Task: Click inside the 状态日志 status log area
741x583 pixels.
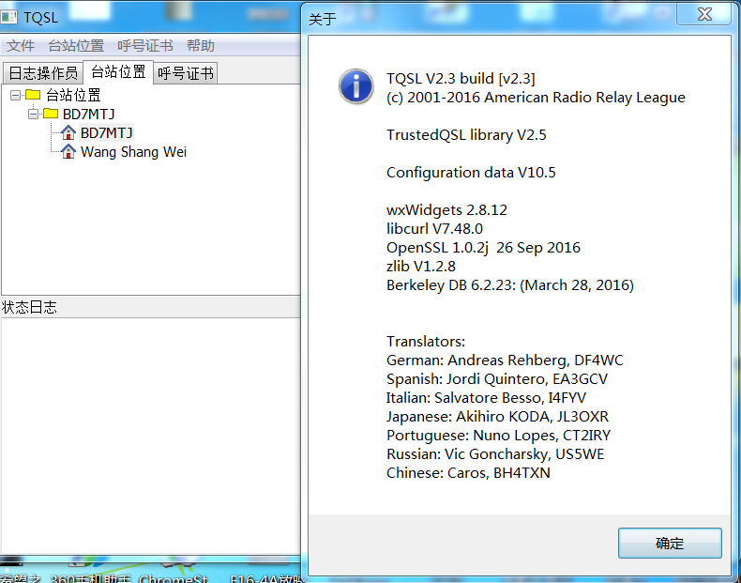Action: tap(150, 435)
